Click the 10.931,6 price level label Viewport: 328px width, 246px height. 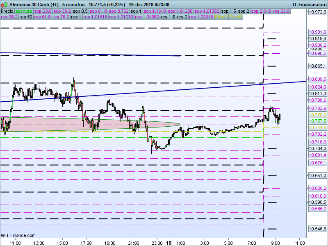pos(317,32)
